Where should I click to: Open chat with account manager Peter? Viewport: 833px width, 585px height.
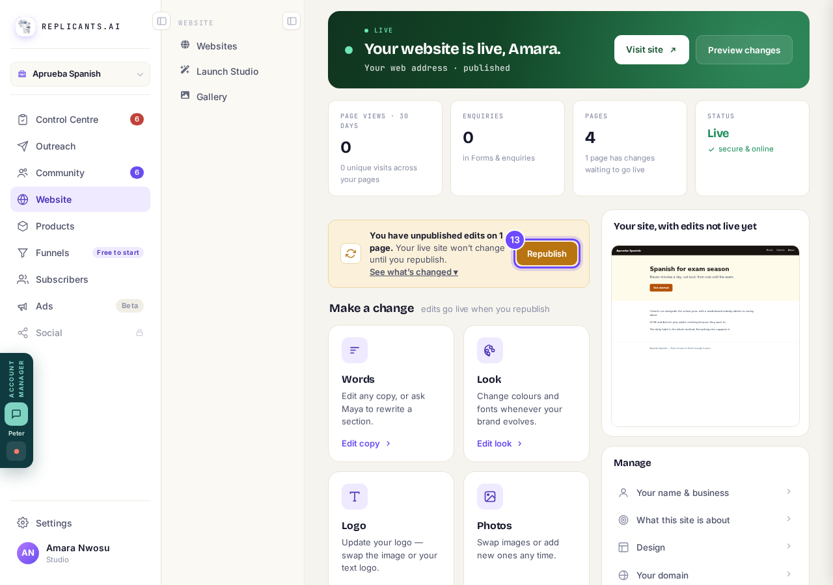point(16,414)
